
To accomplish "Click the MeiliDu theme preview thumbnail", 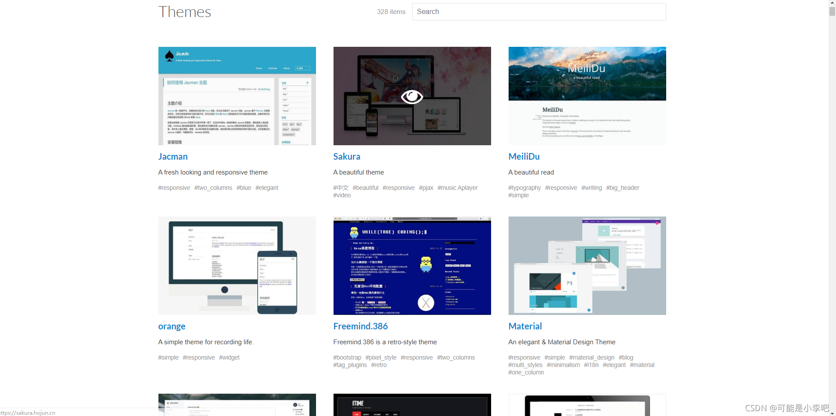I will (587, 96).
